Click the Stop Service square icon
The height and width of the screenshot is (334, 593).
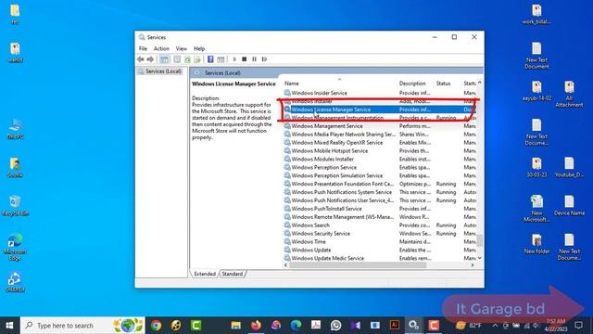pos(245,59)
